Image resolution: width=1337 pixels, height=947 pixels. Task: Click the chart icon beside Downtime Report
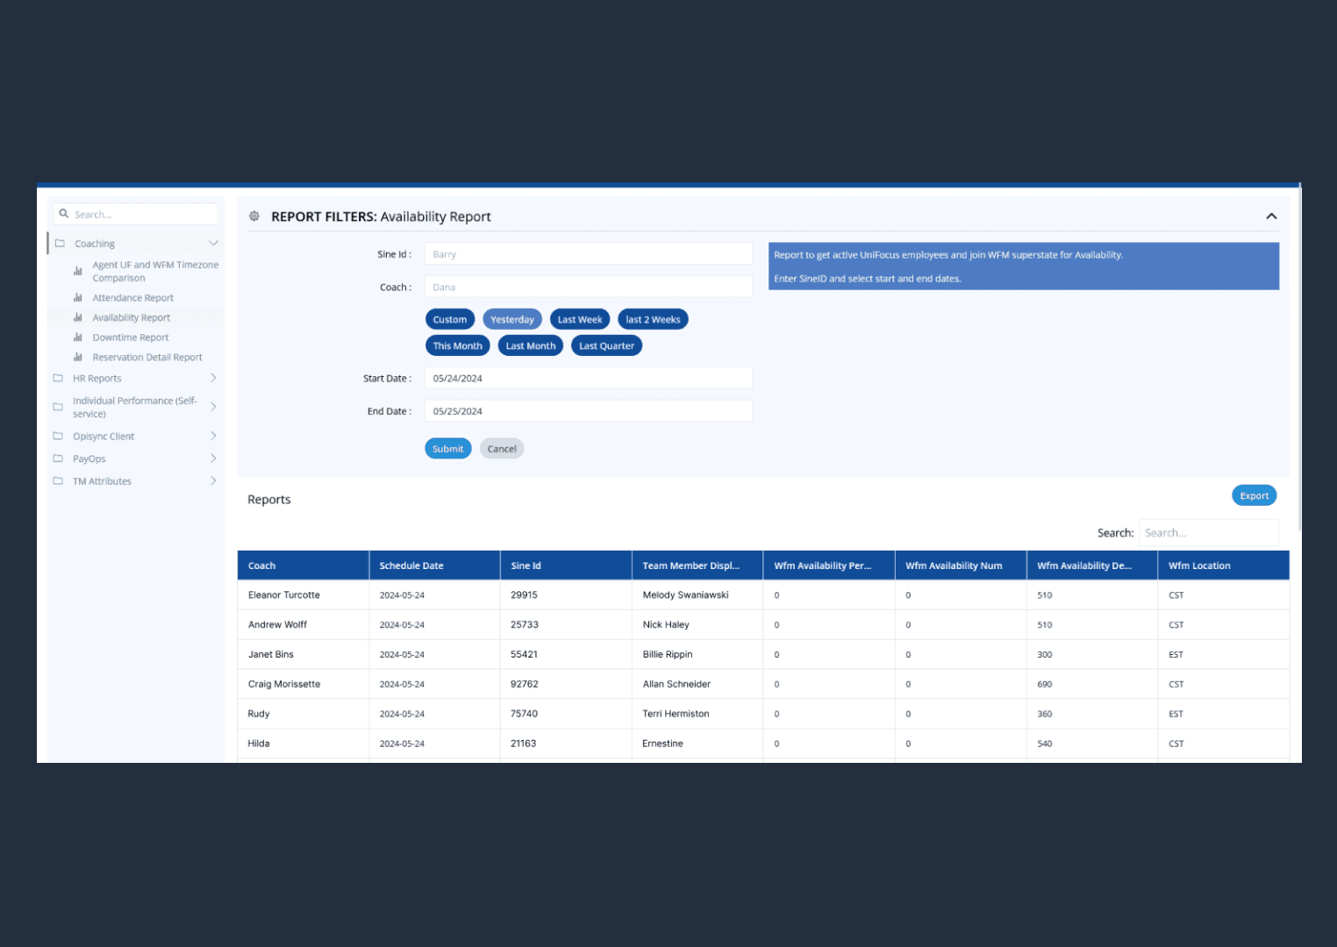(78, 338)
